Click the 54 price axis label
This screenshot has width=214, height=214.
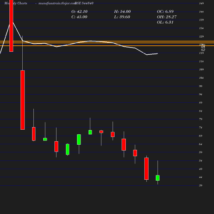pyautogui.click(x=201, y=161)
